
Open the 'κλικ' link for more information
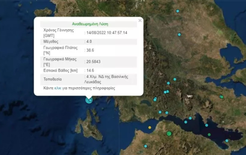[58, 88]
